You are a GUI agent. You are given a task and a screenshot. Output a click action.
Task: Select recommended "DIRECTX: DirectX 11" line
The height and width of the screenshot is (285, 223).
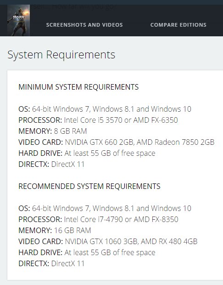[x=51, y=263]
